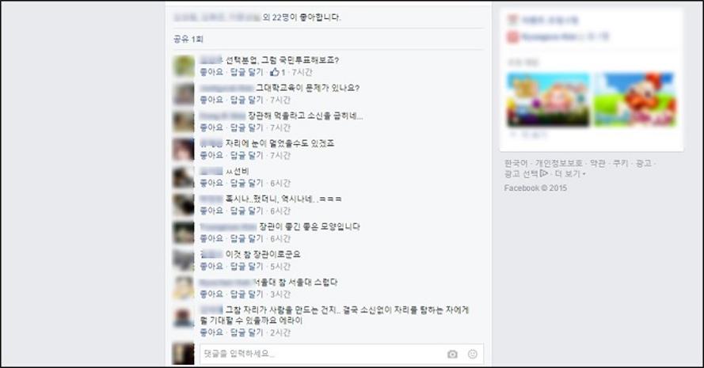Like the comment 선택분업, 그럼 국민투표해보죠?
Screen dimensions: 704x368
(x=211, y=72)
